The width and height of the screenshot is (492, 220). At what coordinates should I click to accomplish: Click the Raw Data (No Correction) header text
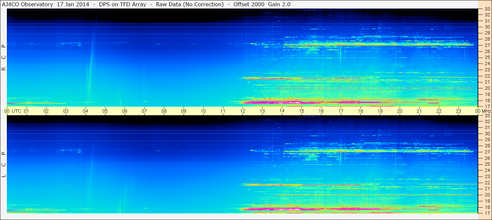[190, 4]
